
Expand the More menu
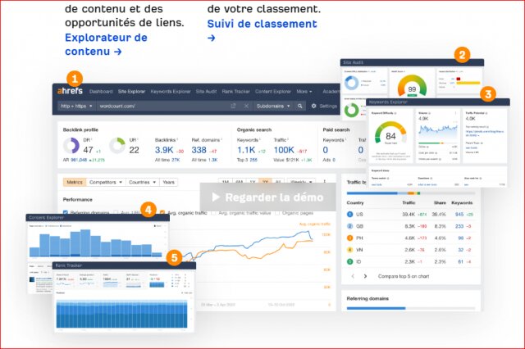304,91
